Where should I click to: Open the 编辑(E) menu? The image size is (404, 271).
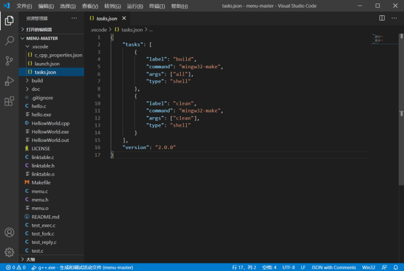pos(46,6)
